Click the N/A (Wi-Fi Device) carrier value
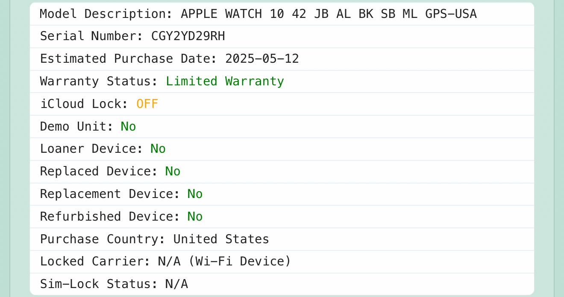 tap(224, 262)
